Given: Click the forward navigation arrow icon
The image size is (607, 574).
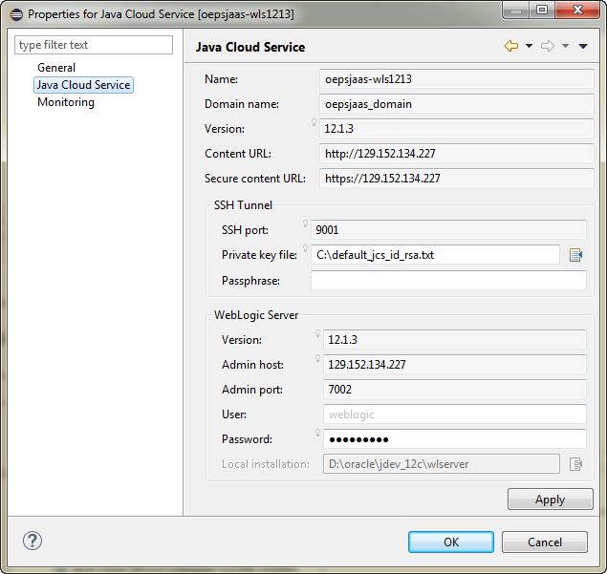Looking at the screenshot, I should pos(548,46).
